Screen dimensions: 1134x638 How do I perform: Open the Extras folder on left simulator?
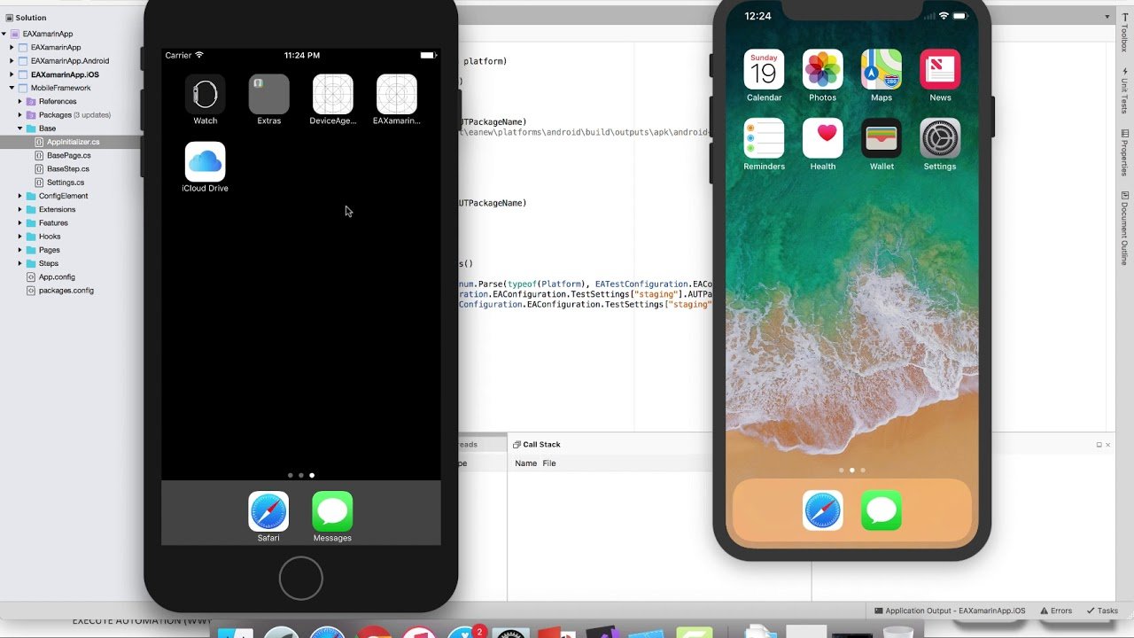(x=269, y=94)
